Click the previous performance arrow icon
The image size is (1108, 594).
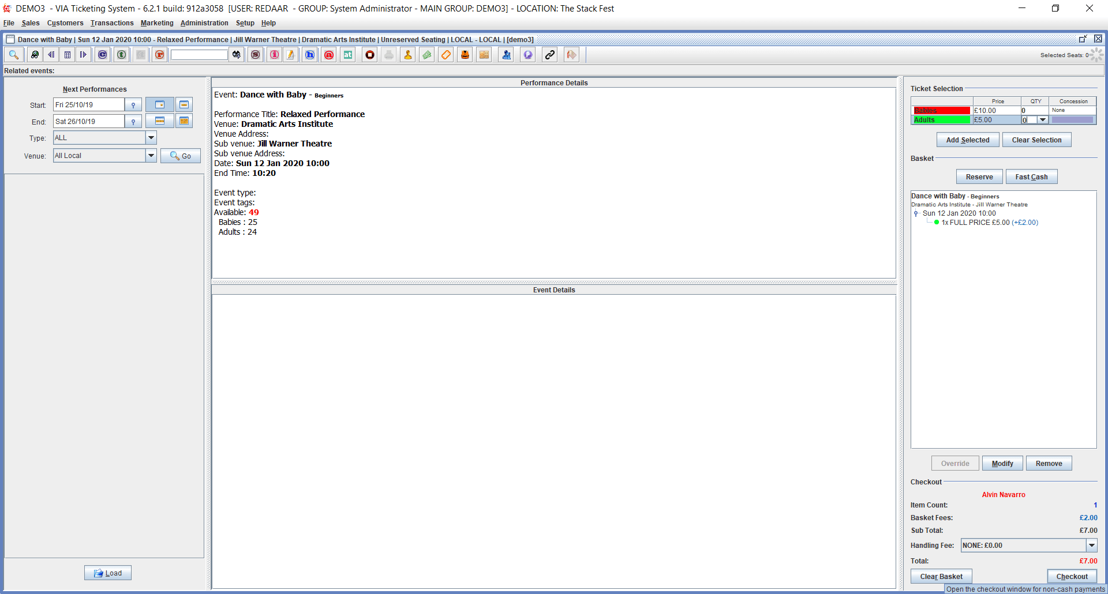51,55
